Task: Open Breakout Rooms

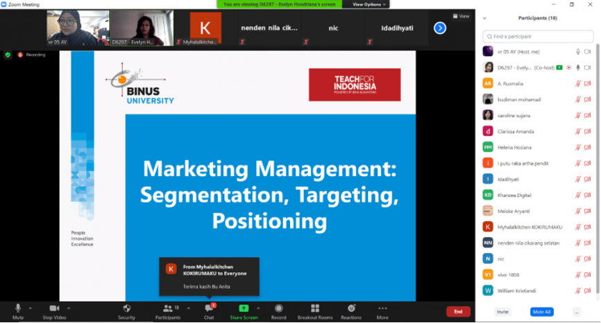Action: 315,311
